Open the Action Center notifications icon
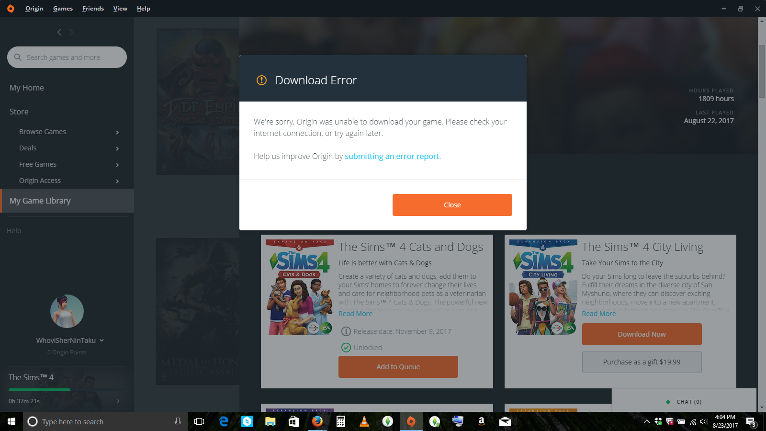 coord(751,422)
